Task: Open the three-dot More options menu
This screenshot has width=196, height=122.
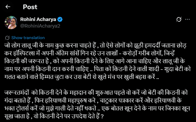Action: pos(187,19)
